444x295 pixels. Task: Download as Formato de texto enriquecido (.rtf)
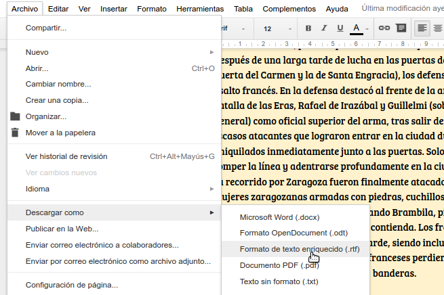coord(296,249)
